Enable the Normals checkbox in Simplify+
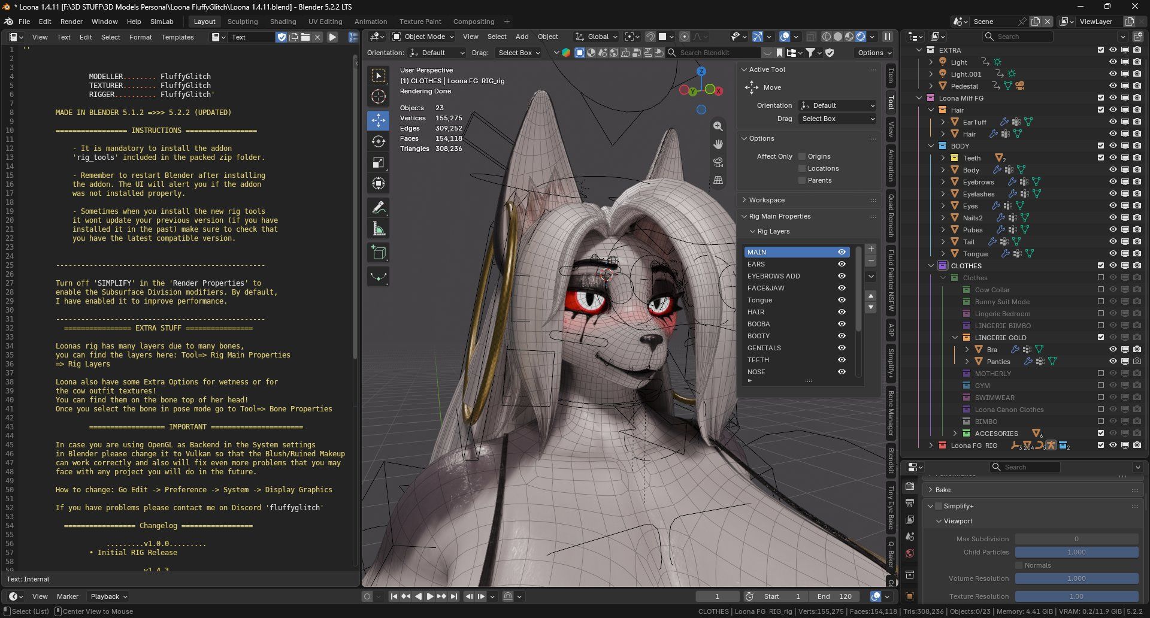The height and width of the screenshot is (618, 1150). [x=1019, y=565]
